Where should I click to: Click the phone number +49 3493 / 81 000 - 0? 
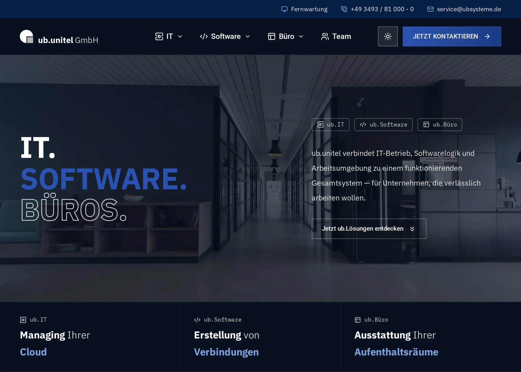(377, 9)
